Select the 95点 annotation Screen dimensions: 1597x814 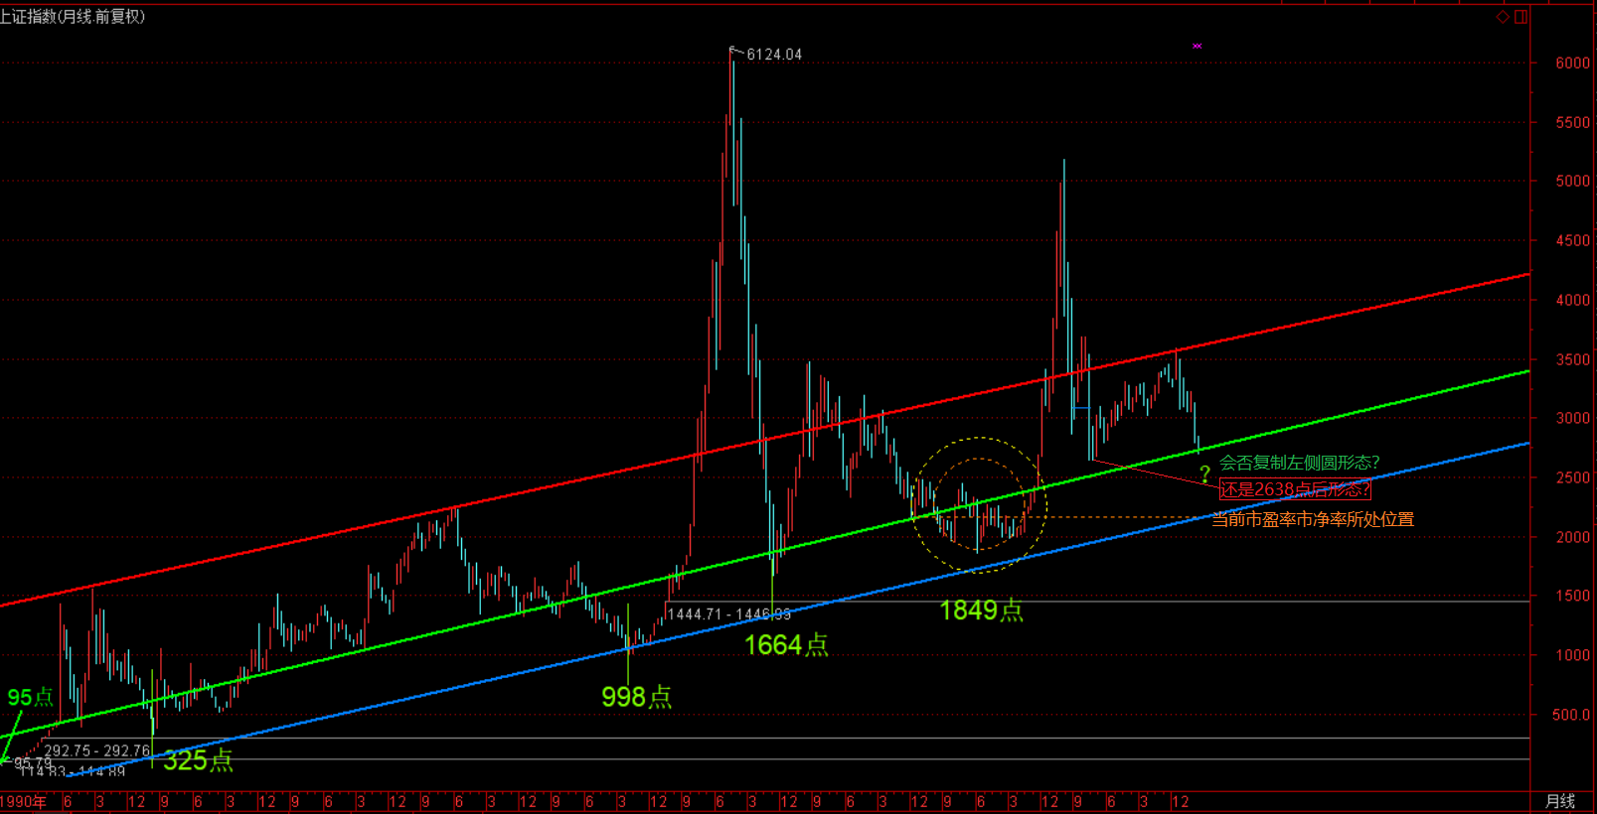(x=30, y=697)
